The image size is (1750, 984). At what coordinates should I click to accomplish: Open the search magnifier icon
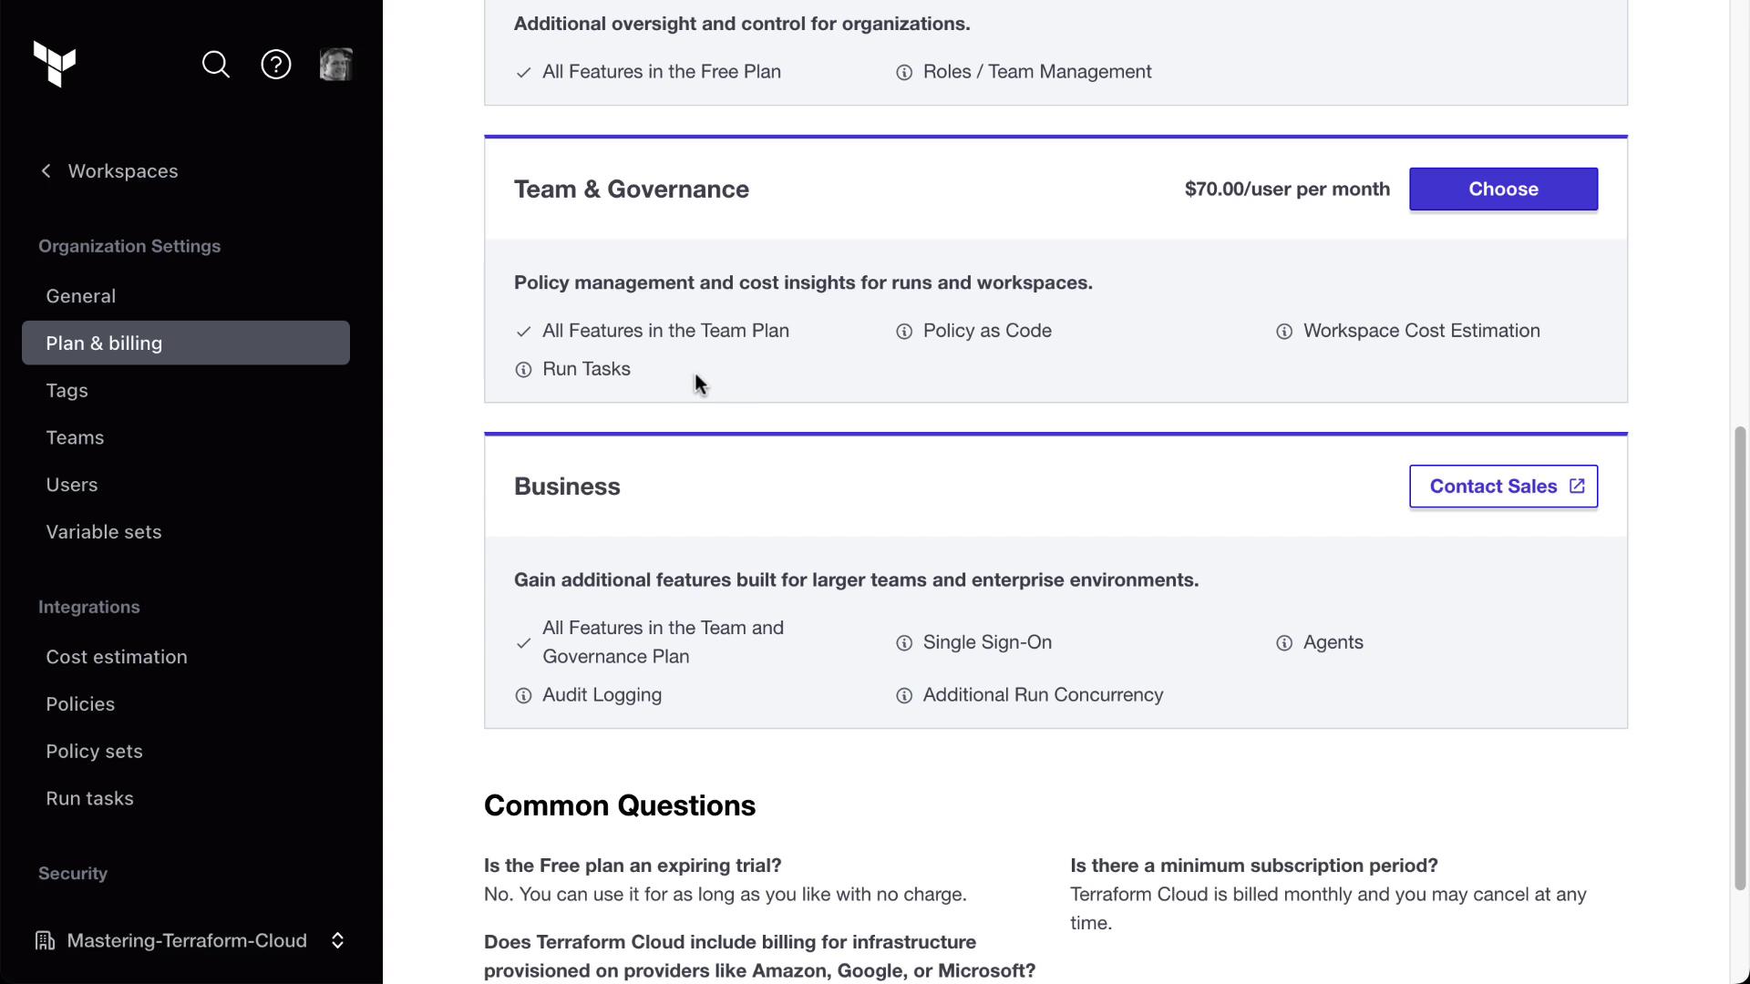click(216, 65)
